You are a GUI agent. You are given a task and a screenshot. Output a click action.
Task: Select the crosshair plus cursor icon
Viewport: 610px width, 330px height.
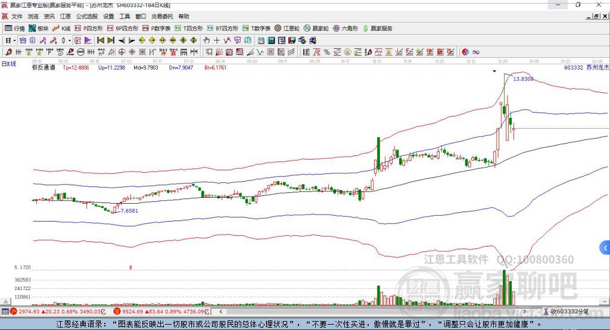217,40
